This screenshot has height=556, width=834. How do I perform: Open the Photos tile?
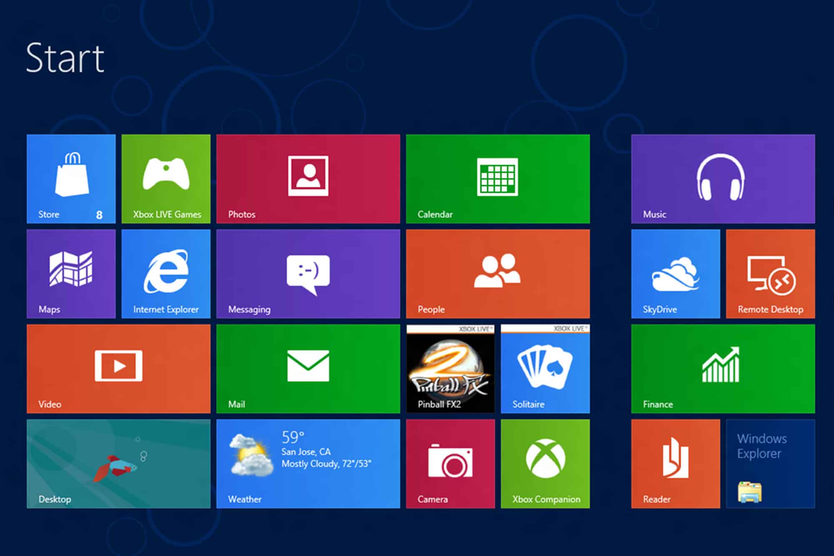click(x=308, y=179)
